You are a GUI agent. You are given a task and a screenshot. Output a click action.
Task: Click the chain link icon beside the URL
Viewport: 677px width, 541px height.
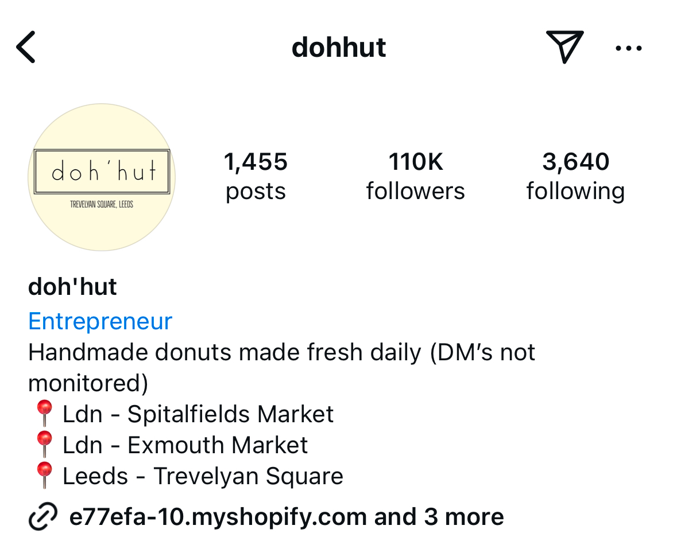pyautogui.click(x=44, y=516)
